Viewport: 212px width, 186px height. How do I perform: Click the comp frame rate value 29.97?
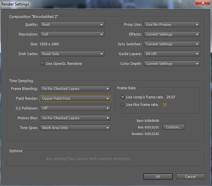171,97
